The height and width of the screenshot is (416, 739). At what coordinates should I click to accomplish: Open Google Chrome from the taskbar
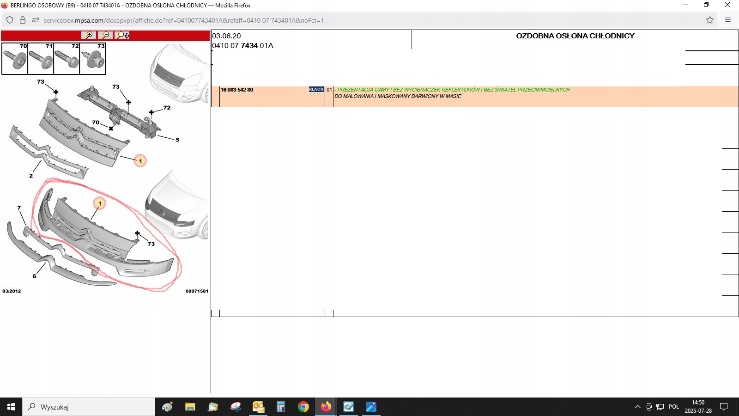point(303,407)
